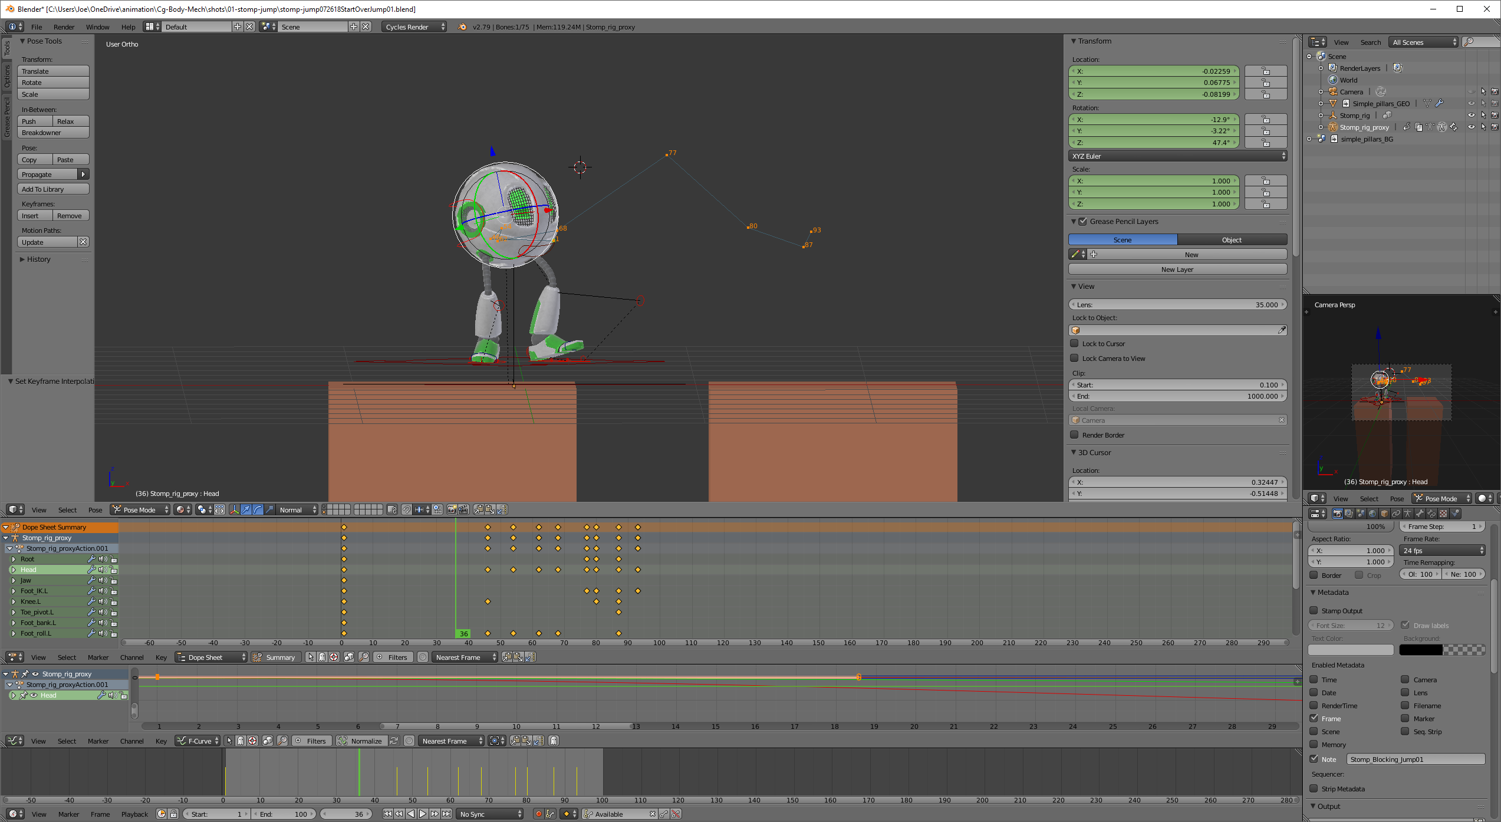
Task: Click the New Layer button
Action: pyautogui.click(x=1177, y=269)
